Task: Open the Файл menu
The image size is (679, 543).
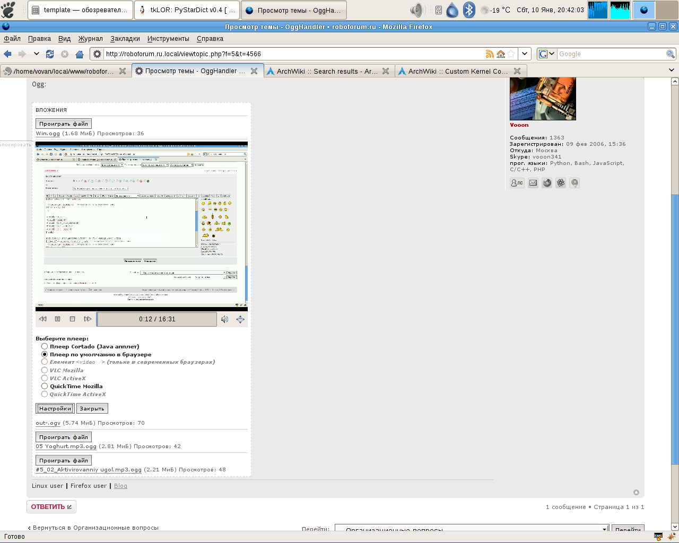Action: 12,39
